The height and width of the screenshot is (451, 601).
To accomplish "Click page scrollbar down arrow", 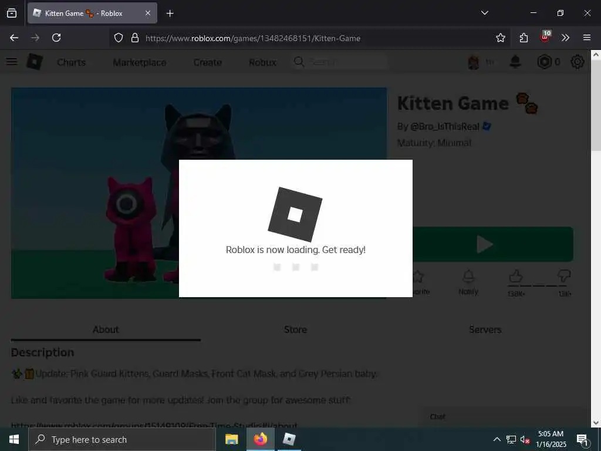I will [596, 423].
